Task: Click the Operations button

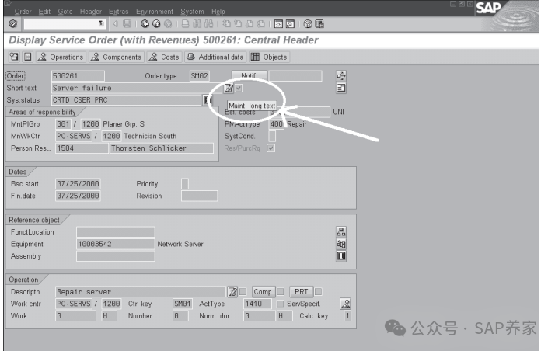Action: (61, 57)
